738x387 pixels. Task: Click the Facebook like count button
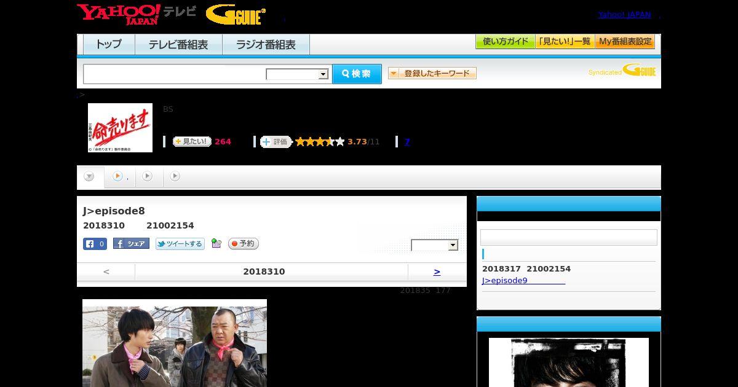[95, 244]
